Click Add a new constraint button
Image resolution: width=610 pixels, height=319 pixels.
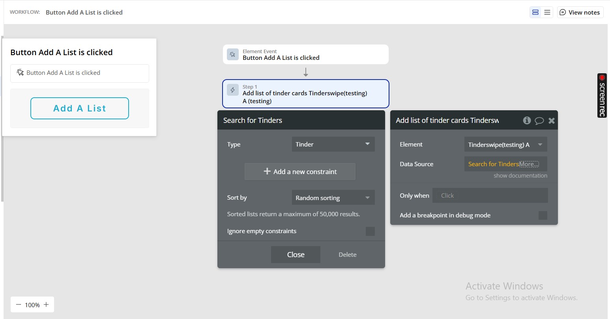[x=300, y=172]
